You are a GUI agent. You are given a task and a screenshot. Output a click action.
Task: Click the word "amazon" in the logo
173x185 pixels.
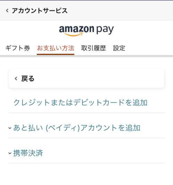pyautogui.click(x=76, y=29)
